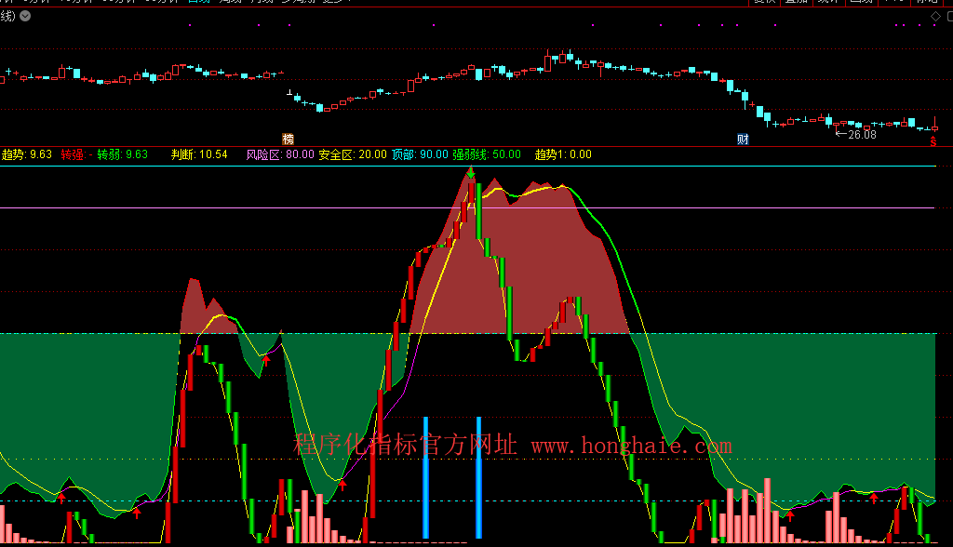
Task: Click the red 转强 indicator label
Action: tap(73, 154)
